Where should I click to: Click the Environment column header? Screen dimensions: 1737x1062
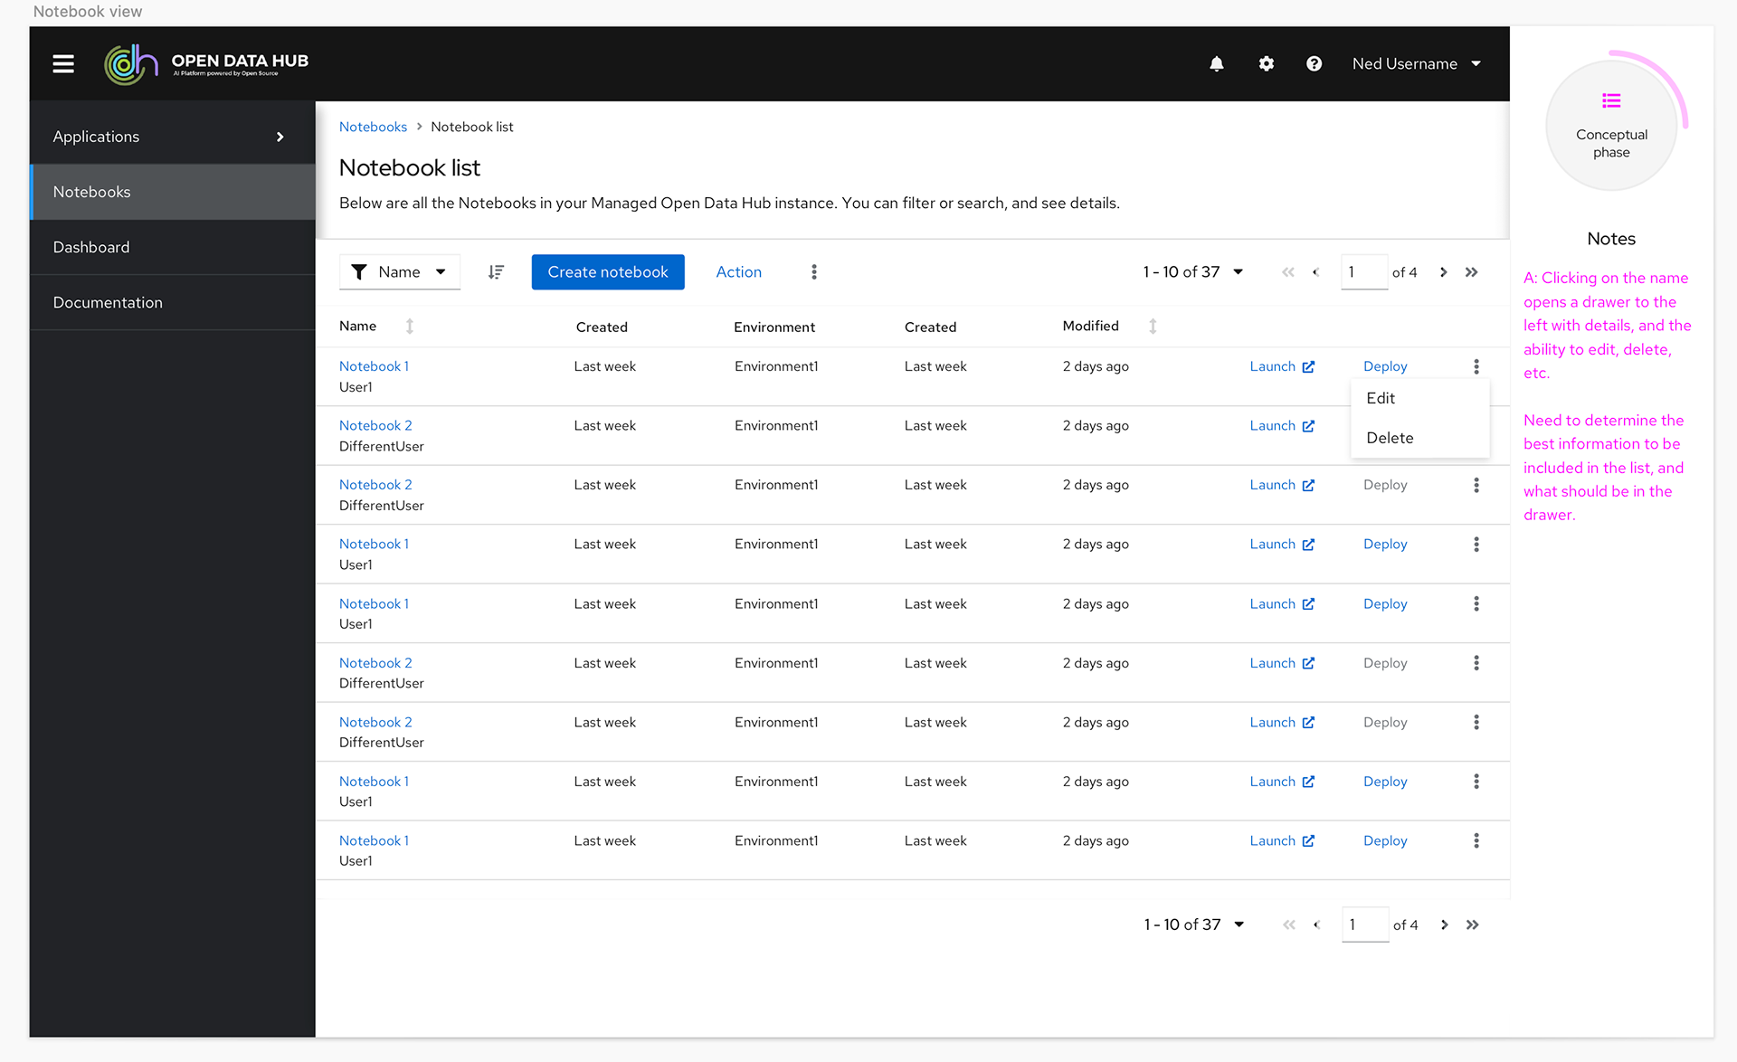tap(774, 327)
